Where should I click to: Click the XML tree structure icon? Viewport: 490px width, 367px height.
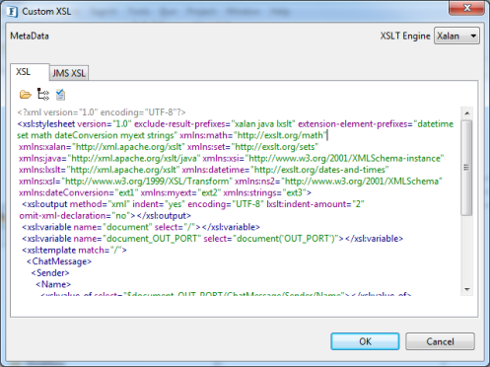click(x=43, y=95)
